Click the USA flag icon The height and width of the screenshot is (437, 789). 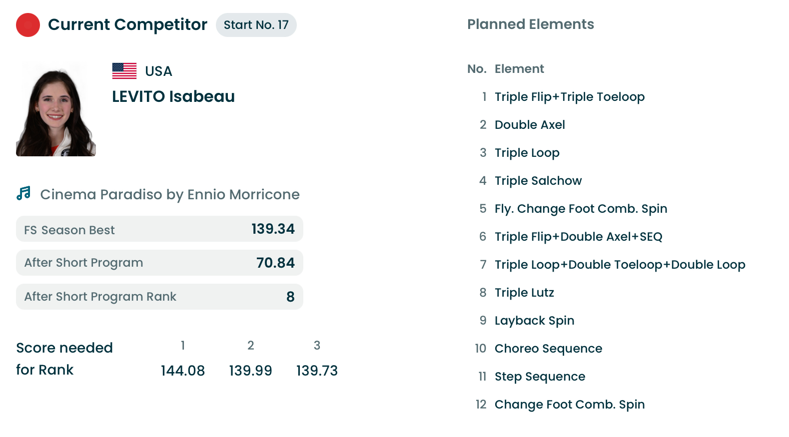coord(124,71)
